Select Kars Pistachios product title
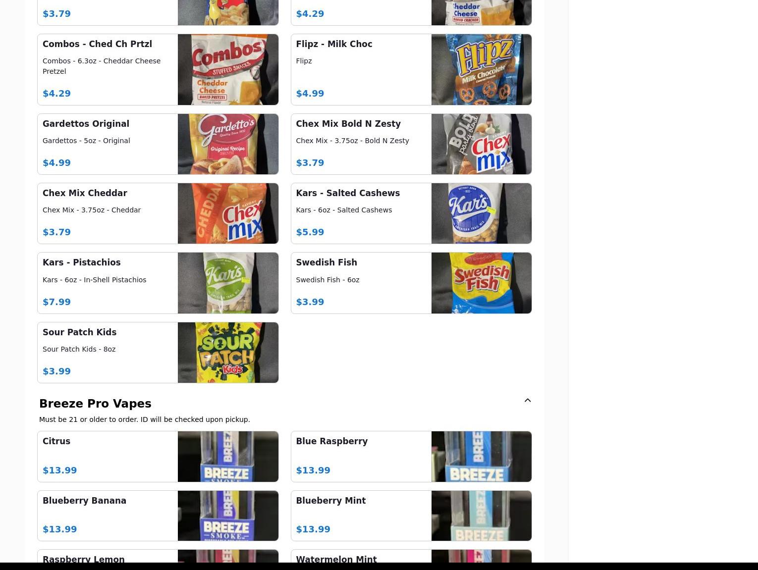758x570 pixels. (x=82, y=262)
